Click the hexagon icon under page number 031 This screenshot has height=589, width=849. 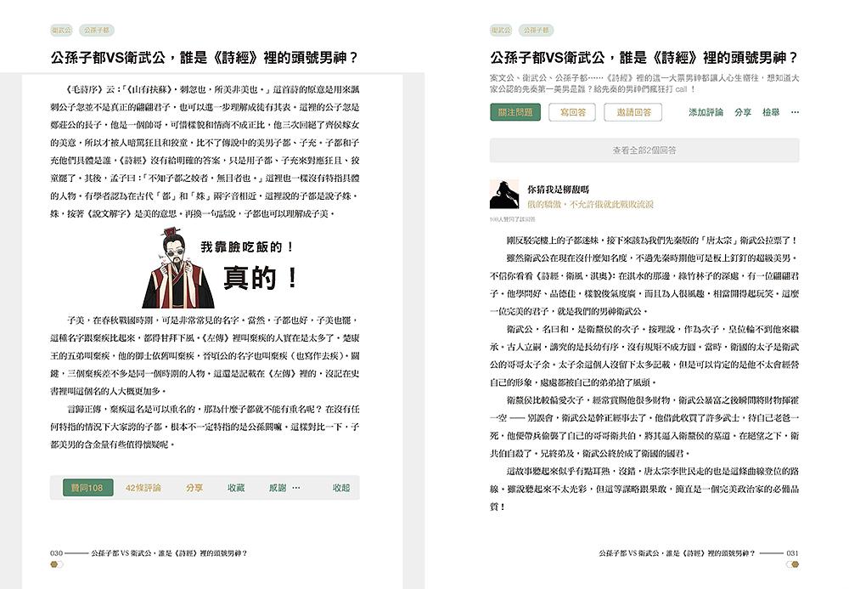tap(793, 564)
